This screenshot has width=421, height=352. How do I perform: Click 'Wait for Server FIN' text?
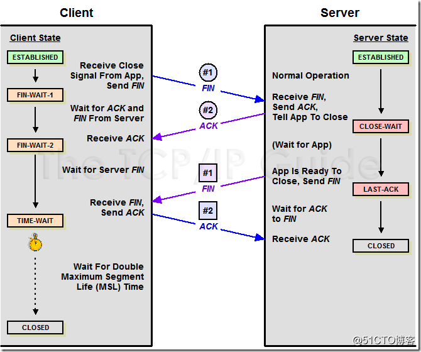pos(103,170)
